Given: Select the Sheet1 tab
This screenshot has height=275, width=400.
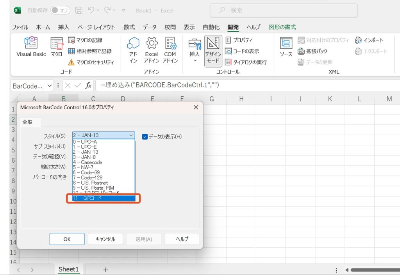Looking at the screenshot, I should [69, 270].
